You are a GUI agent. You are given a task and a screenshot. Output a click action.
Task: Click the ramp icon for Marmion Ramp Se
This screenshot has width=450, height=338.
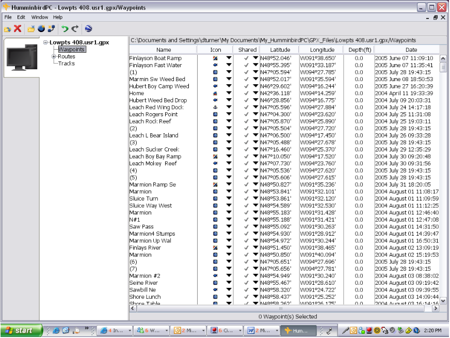(x=215, y=185)
